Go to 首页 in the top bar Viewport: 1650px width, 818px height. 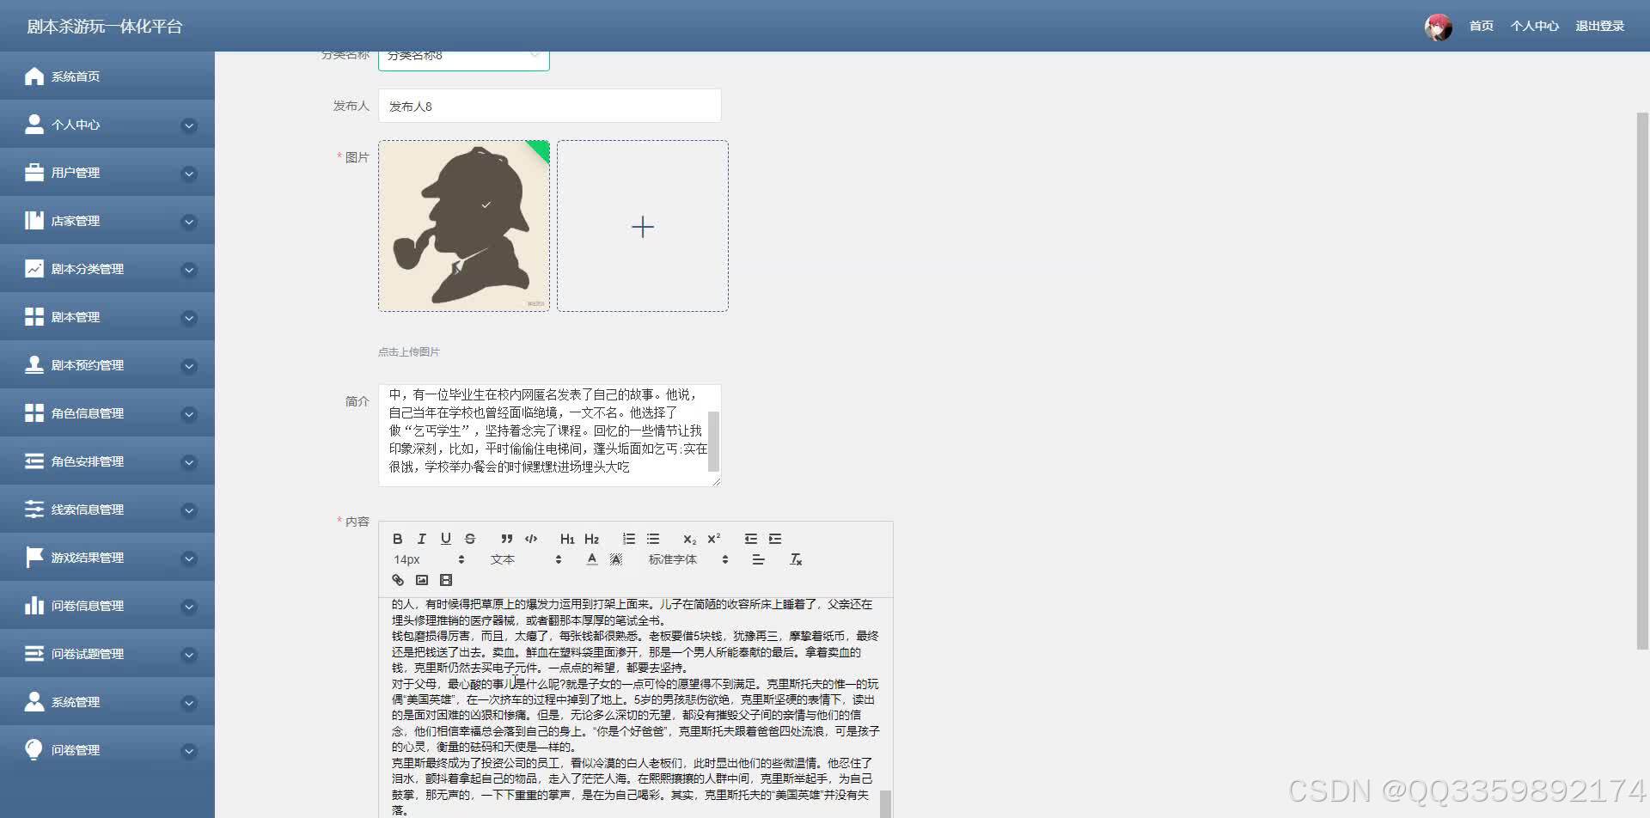(1481, 26)
